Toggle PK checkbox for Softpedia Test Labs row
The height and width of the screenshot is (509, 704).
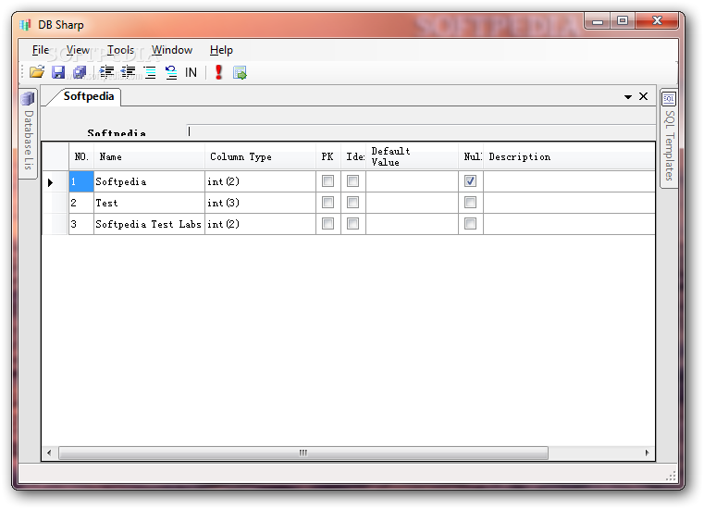[x=327, y=223]
